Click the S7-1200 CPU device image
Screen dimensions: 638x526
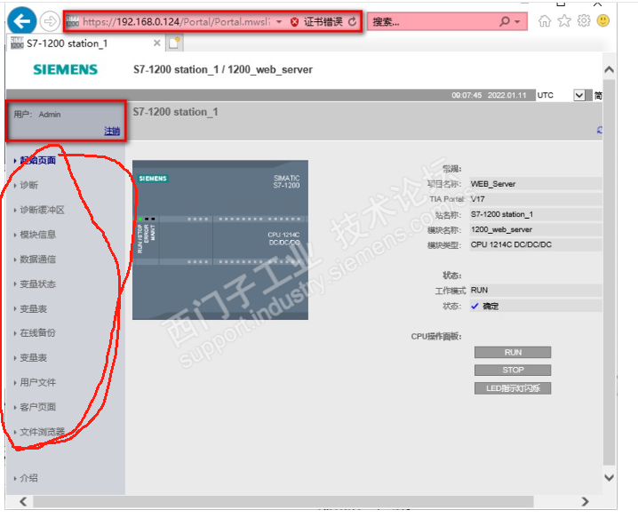220,240
